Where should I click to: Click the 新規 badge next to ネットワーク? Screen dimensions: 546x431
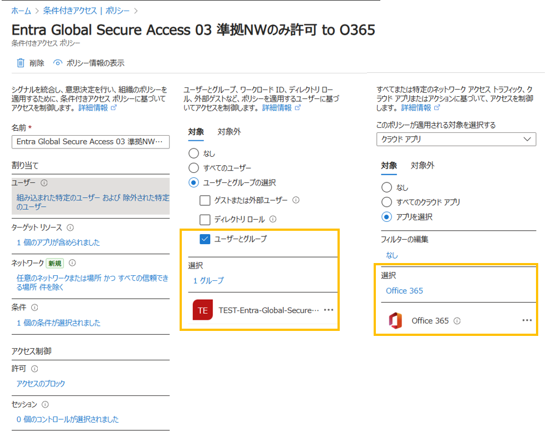coord(55,264)
